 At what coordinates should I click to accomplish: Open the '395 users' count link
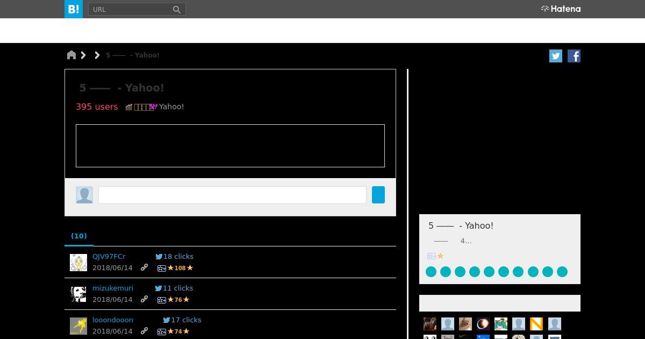97,107
